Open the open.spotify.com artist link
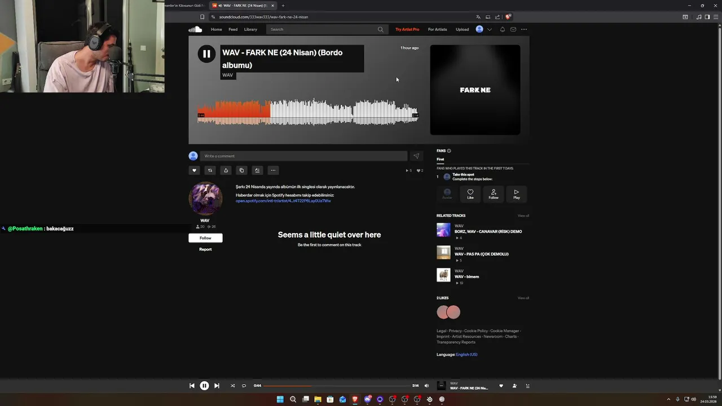This screenshot has width=722, height=406. pos(283,201)
